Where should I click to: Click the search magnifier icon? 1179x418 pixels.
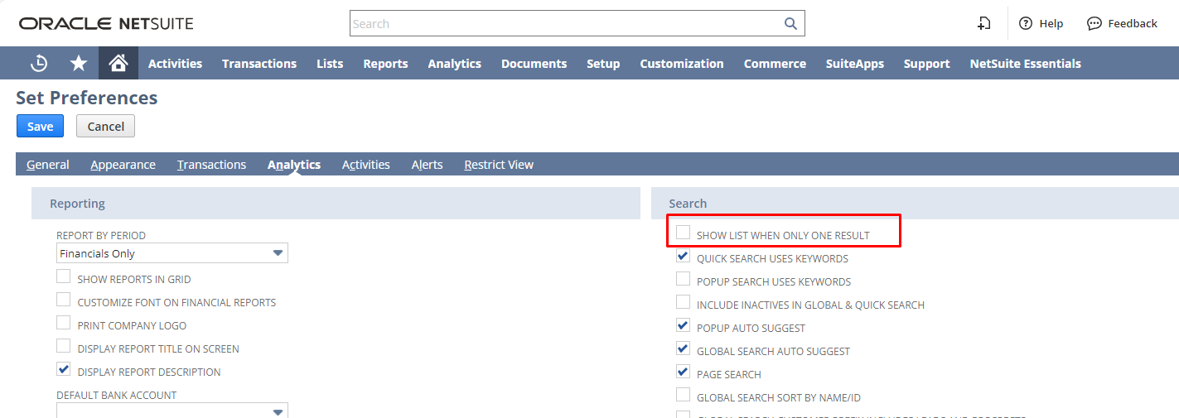point(790,23)
